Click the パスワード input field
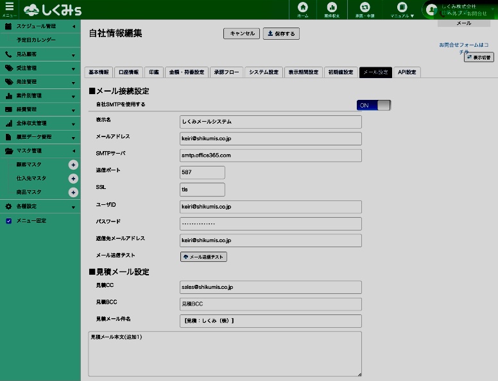The width and height of the screenshot is (498, 381). coord(271,223)
